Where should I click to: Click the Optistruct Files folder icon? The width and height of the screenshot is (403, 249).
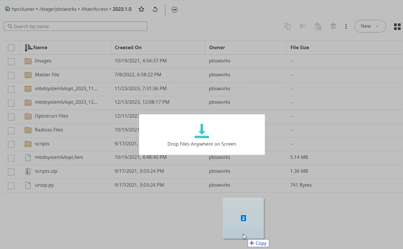coord(28,116)
